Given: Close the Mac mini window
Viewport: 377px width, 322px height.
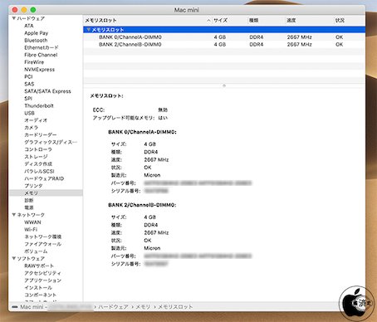Looking at the screenshot, I should coord(15,10).
